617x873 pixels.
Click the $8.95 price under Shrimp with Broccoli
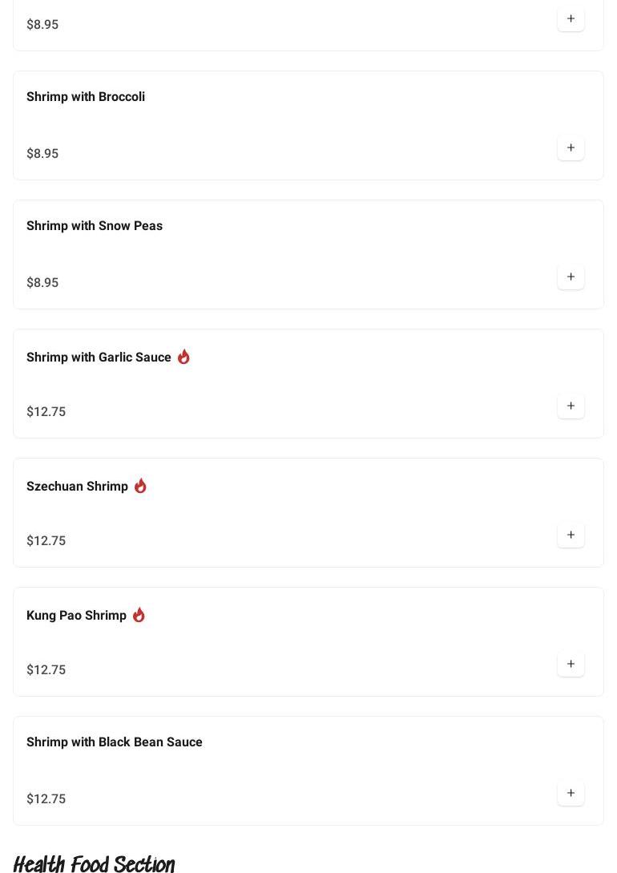coord(42,153)
